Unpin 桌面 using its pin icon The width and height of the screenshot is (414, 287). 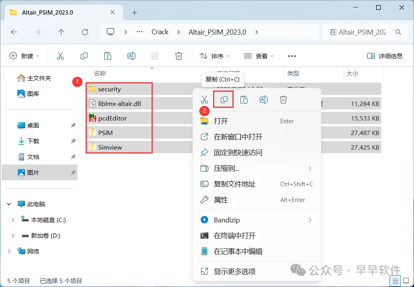pyautogui.click(x=73, y=125)
